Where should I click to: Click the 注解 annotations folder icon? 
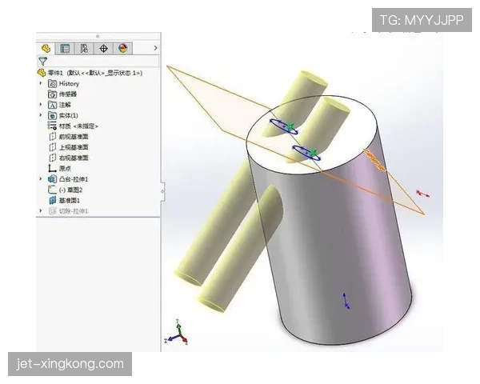52,105
